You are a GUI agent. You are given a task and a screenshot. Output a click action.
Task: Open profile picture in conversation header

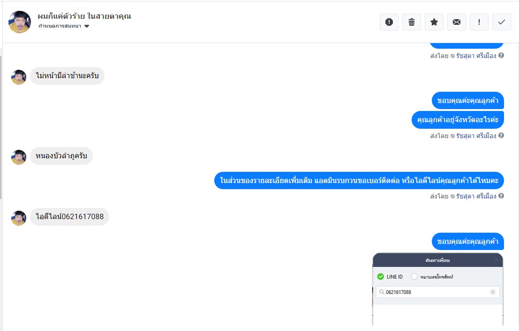coord(20,22)
